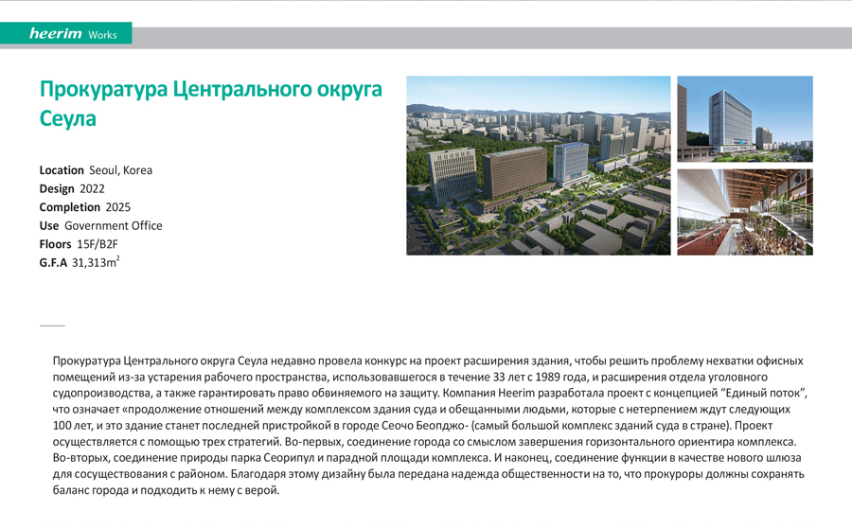This screenshot has height=528, width=852.
Task: Click the description line starting 'помещений из-за устарения'
Action: pyautogui.click(x=410, y=377)
